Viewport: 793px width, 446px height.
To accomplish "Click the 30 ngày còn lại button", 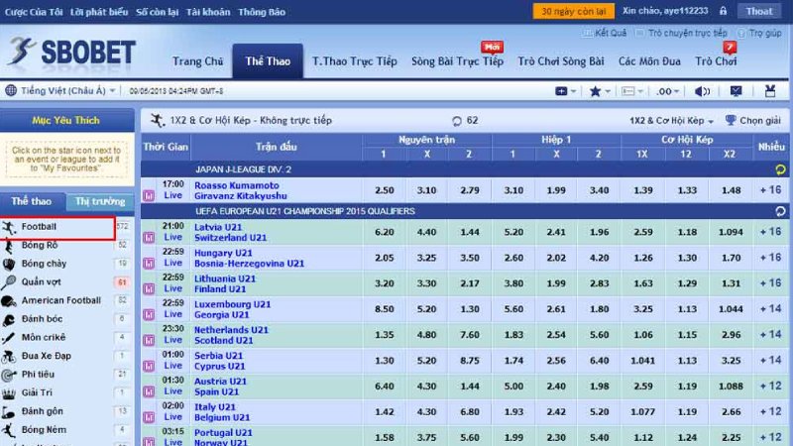I will coord(574,11).
